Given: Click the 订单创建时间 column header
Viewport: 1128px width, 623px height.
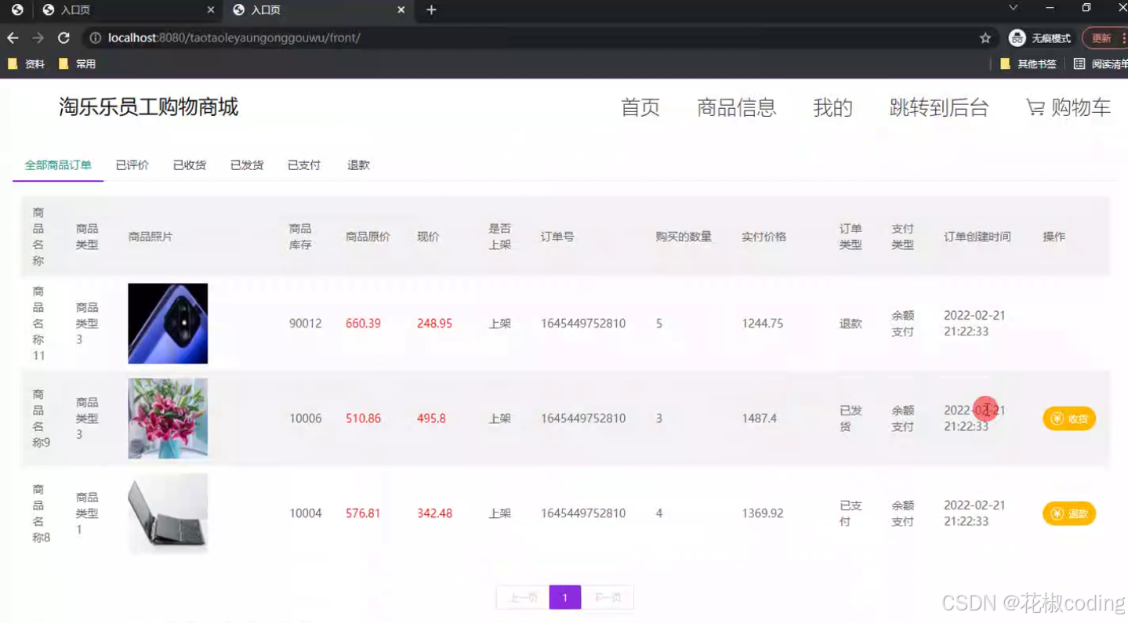Looking at the screenshot, I should coord(977,237).
